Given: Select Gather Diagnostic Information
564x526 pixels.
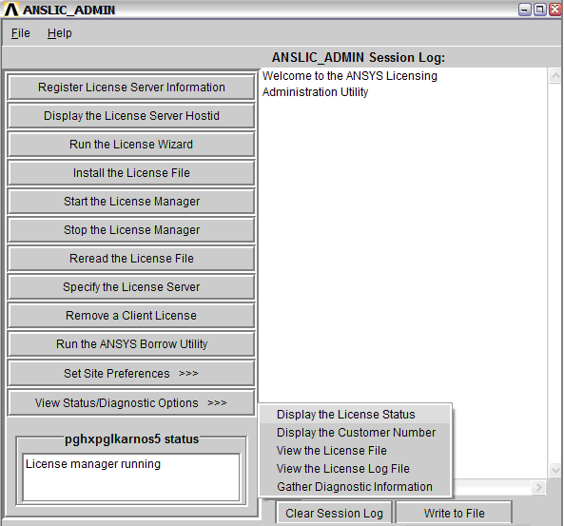Looking at the screenshot, I should (355, 487).
